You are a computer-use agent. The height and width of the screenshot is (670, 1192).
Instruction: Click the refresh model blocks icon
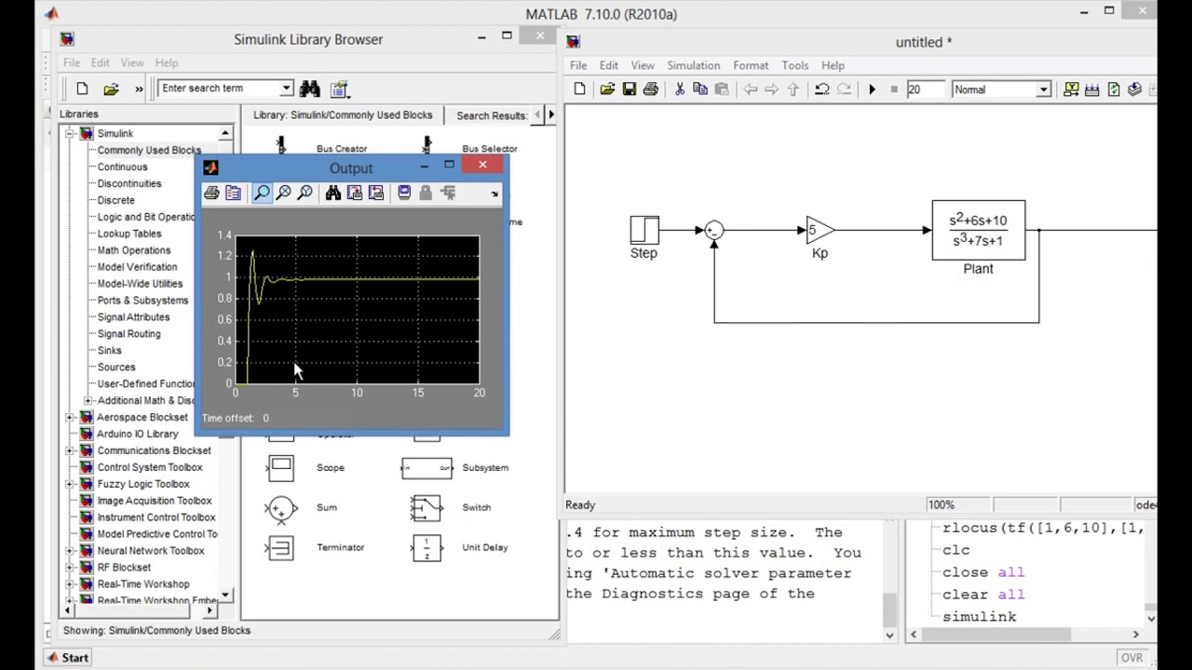pyautogui.click(x=1114, y=89)
